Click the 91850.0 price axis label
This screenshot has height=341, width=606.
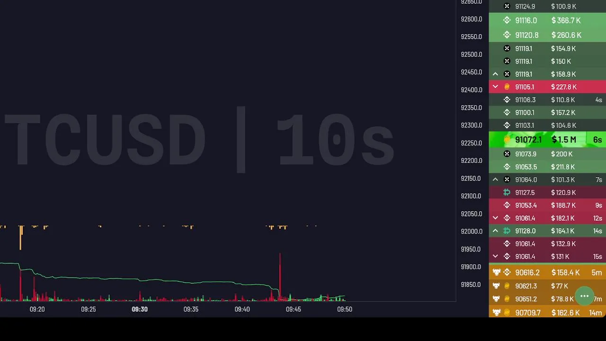pyautogui.click(x=472, y=285)
